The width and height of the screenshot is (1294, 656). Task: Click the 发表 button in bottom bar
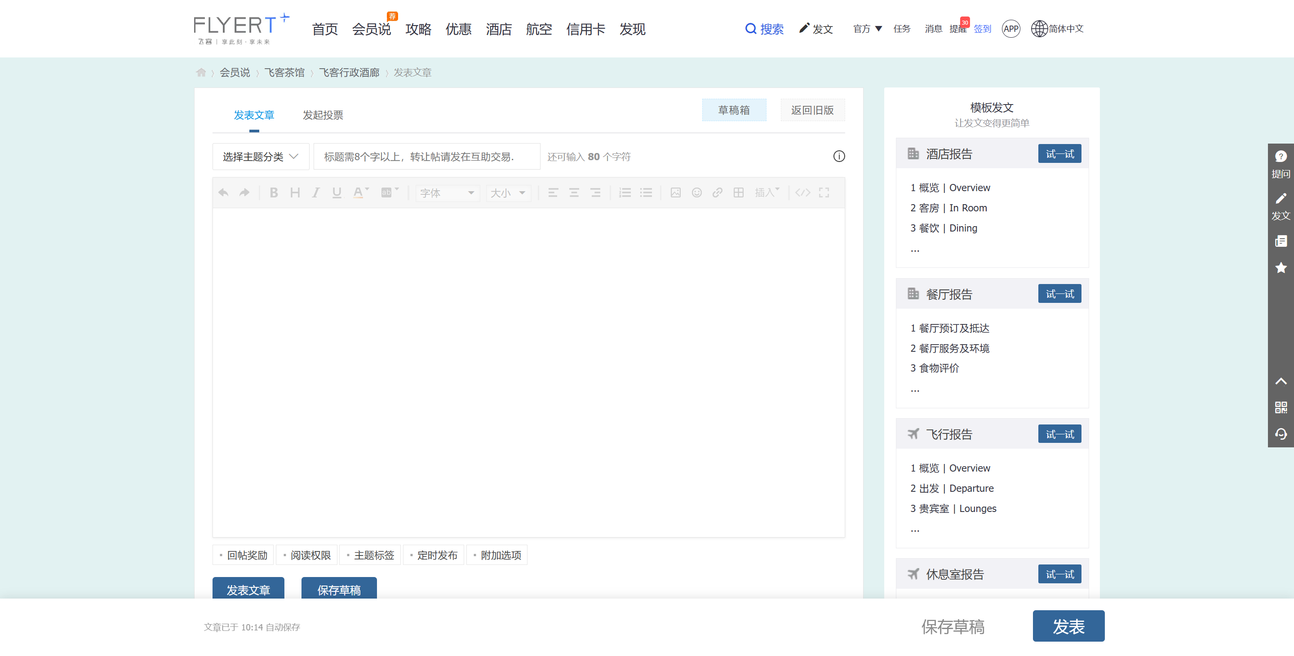pos(1068,626)
